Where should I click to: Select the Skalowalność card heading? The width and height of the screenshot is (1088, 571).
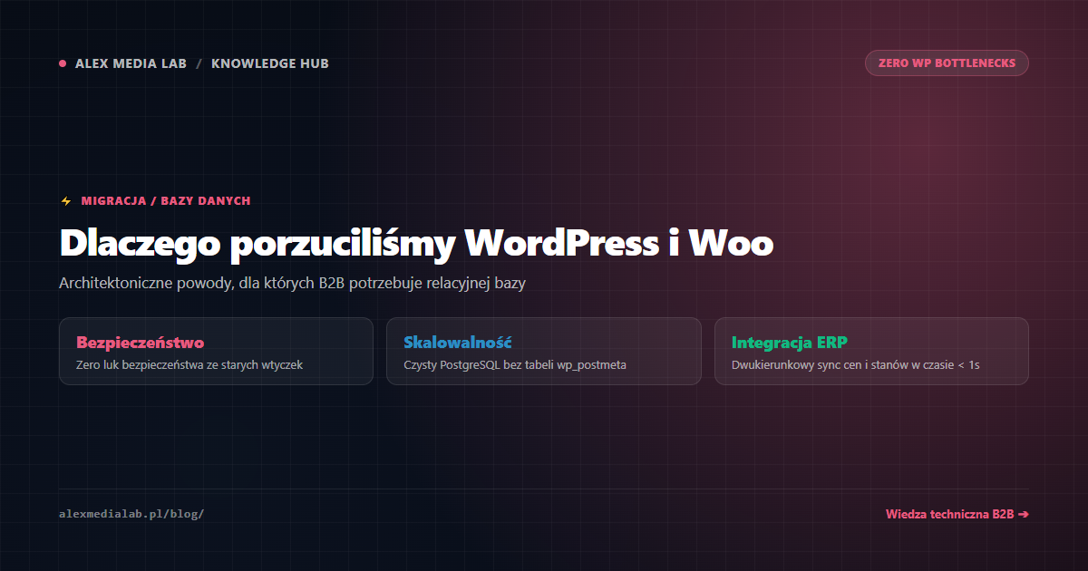click(458, 343)
